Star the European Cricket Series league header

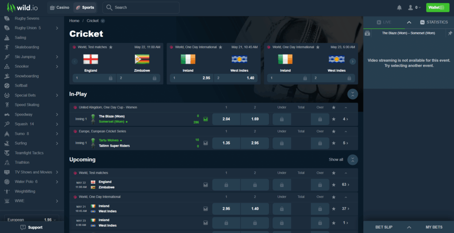(x=333, y=132)
